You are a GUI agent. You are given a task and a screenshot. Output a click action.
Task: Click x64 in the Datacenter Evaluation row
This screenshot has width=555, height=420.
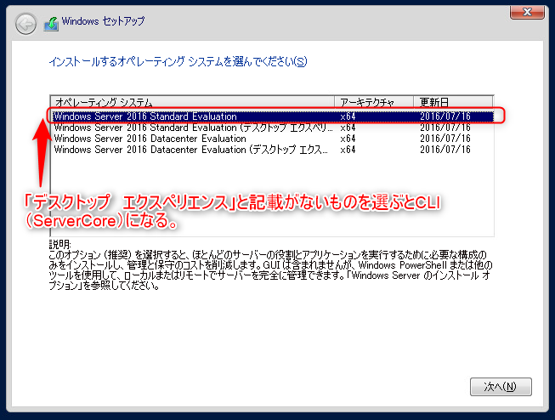tap(348, 139)
